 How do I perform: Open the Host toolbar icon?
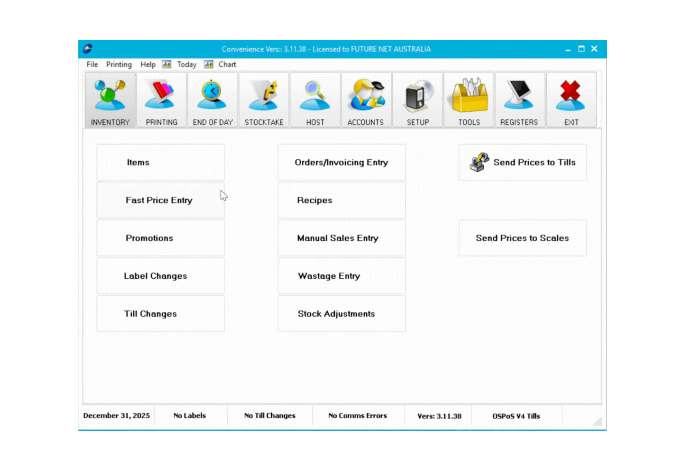tap(315, 100)
